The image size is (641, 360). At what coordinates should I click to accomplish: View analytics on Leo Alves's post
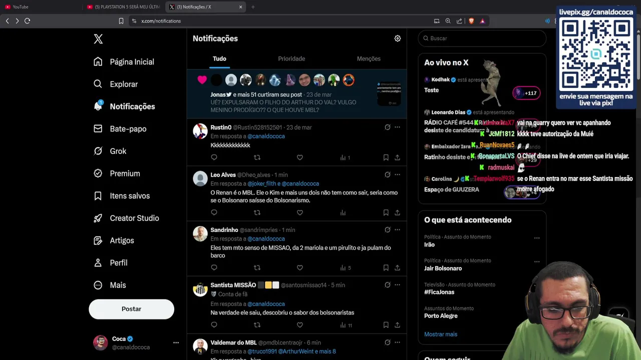(x=343, y=212)
